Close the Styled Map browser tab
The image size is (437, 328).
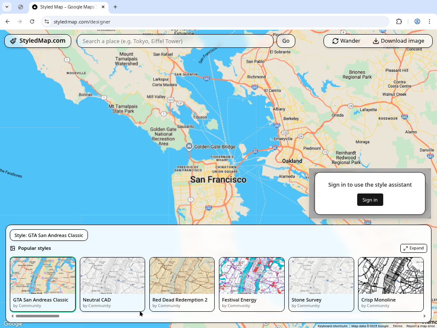point(103,7)
